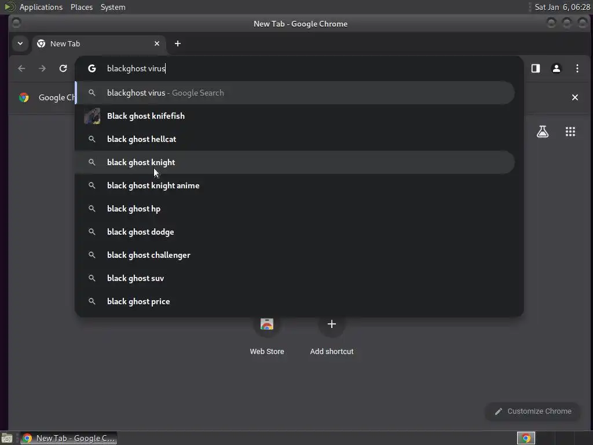This screenshot has width=593, height=445.
Task: Click the window menu button on title bar
Action: [x=16, y=23]
